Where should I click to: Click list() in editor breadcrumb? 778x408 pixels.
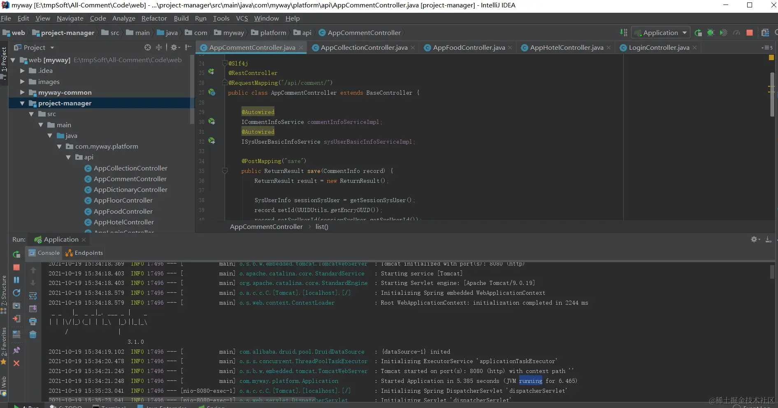click(x=322, y=227)
